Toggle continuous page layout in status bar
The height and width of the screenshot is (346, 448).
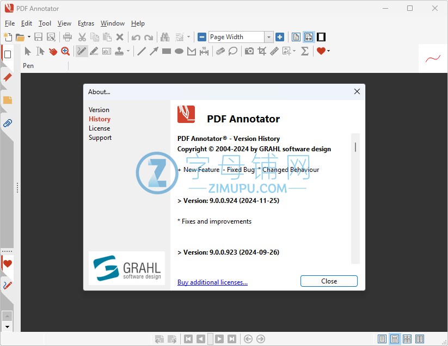click(395, 339)
